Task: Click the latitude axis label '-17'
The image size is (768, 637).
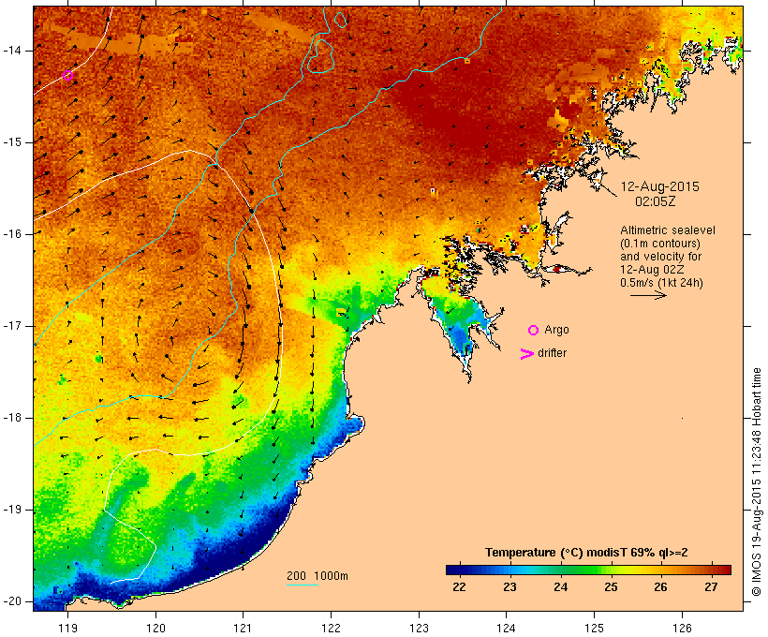Action: point(11,326)
